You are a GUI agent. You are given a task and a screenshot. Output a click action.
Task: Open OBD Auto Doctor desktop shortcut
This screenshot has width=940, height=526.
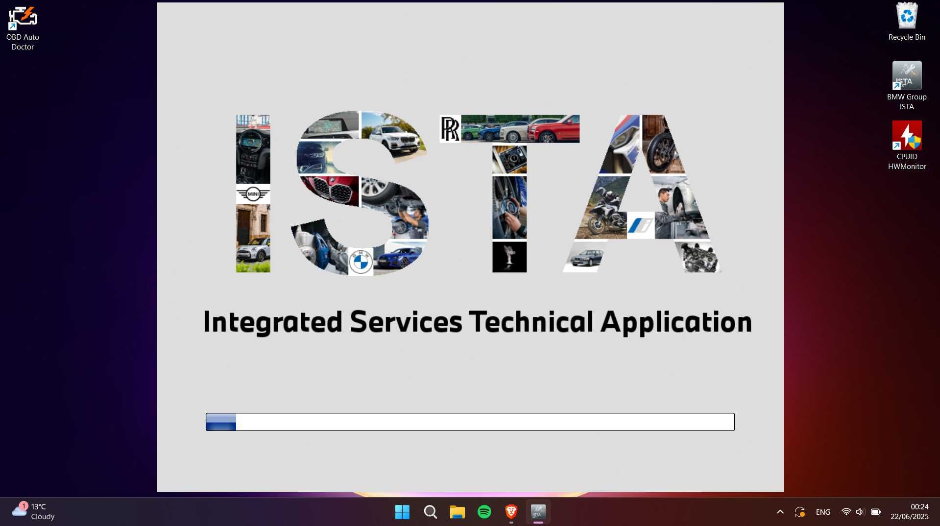[x=23, y=28]
